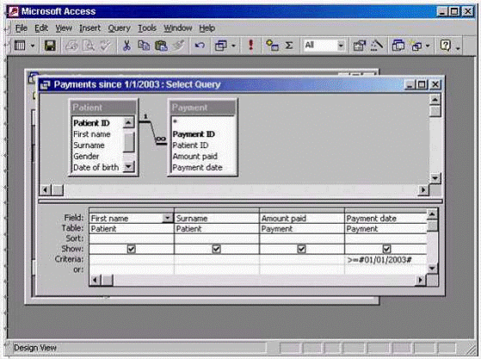Click the Patient table title header
This screenshot has width=481, height=359.
(x=102, y=108)
